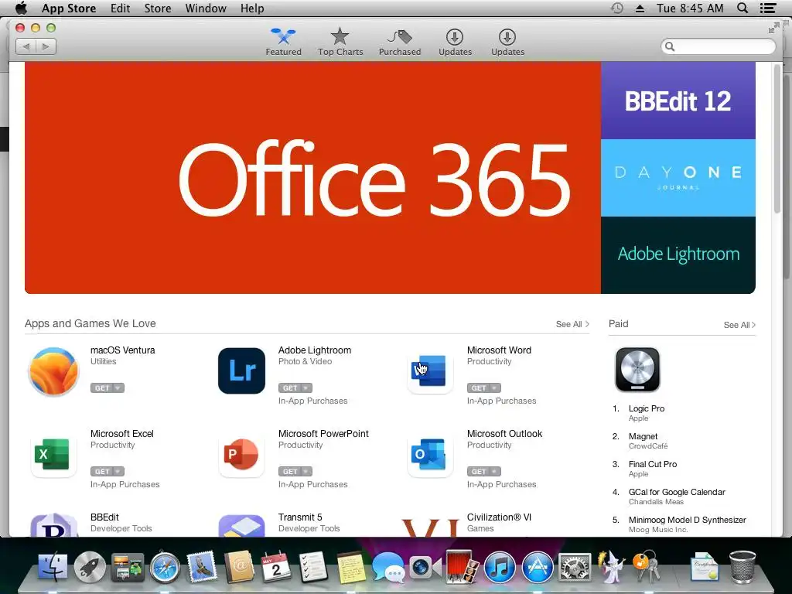The image size is (792, 594).
Task: Open Launchpad rocket in the Dock
Action: coord(90,567)
